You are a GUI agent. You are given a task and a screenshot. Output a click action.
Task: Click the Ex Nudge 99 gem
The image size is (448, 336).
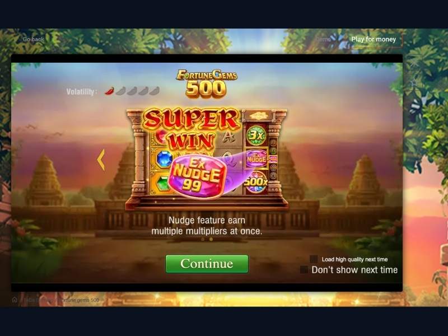[x=197, y=176]
